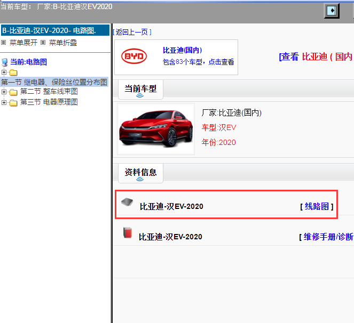
Task: Click 年份:2020 text
Action: 218,142
